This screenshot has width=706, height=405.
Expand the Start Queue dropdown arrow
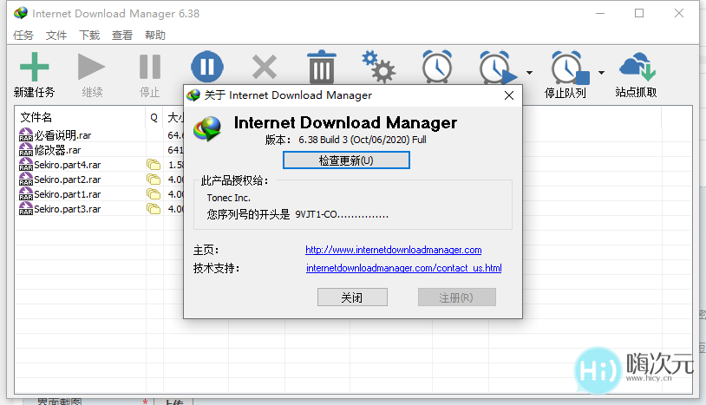(x=529, y=73)
